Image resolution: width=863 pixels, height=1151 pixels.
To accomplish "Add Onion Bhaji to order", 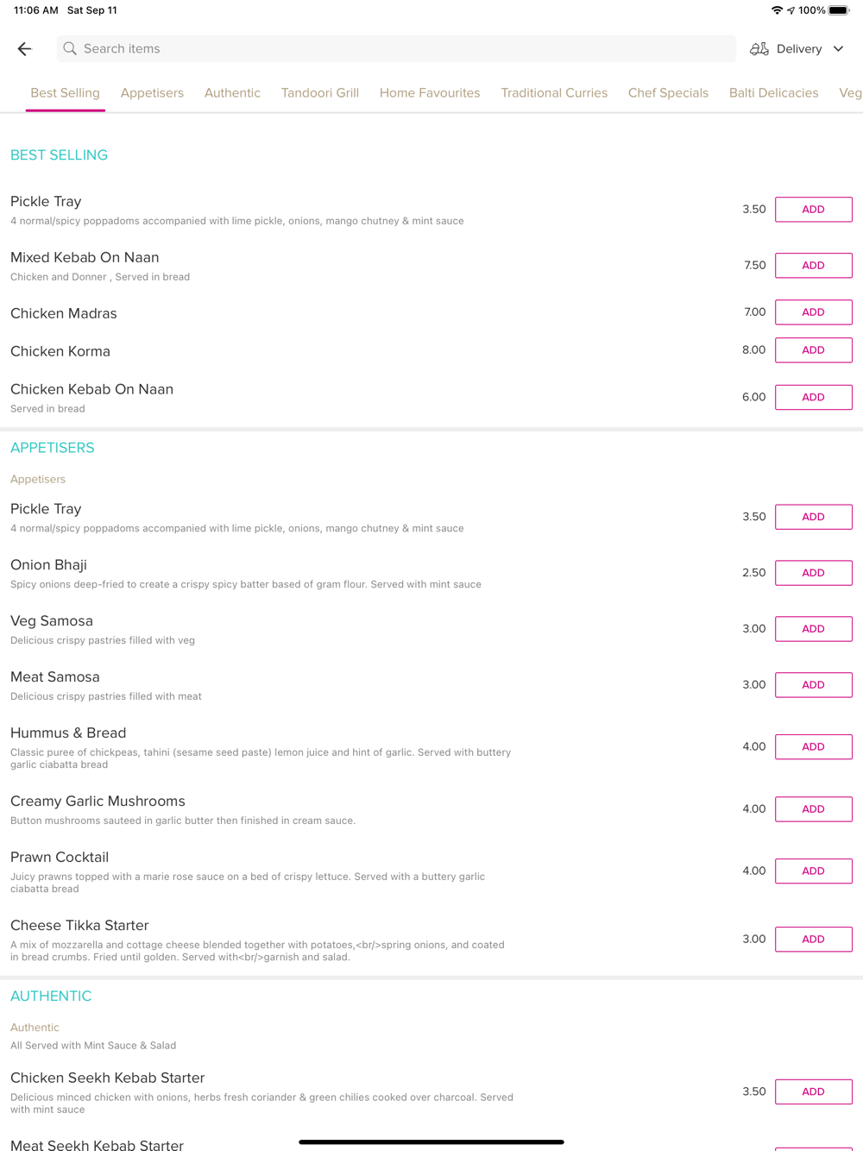I will [x=813, y=573].
